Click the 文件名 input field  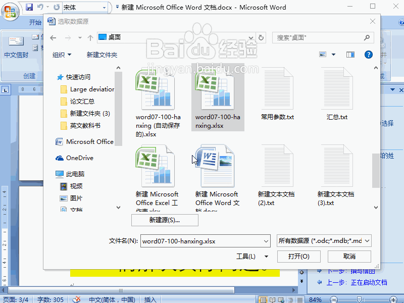(x=206, y=241)
